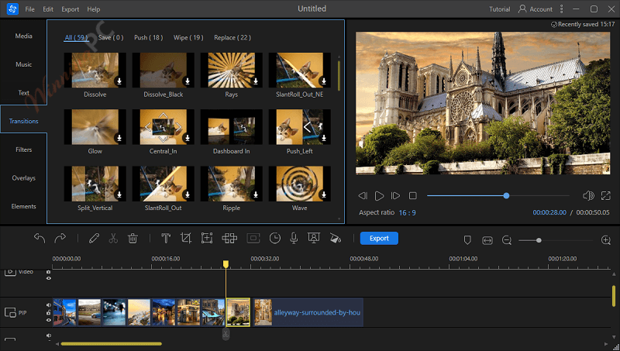Open the Overlays panel in the sidebar
This screenshot has width=620, height=351.
(x=23, y=178)
